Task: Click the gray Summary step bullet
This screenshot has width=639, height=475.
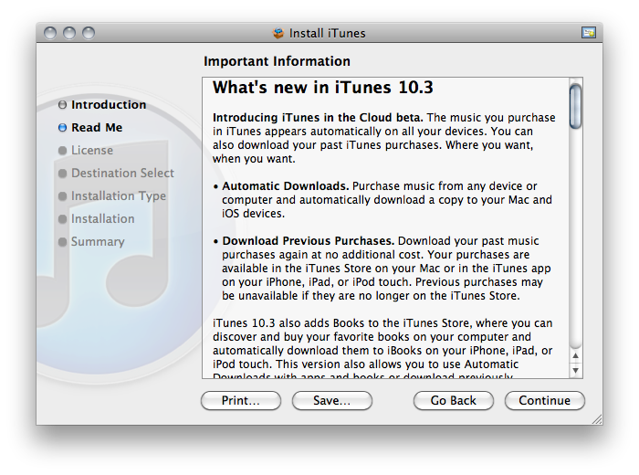Action: (62, 242)
